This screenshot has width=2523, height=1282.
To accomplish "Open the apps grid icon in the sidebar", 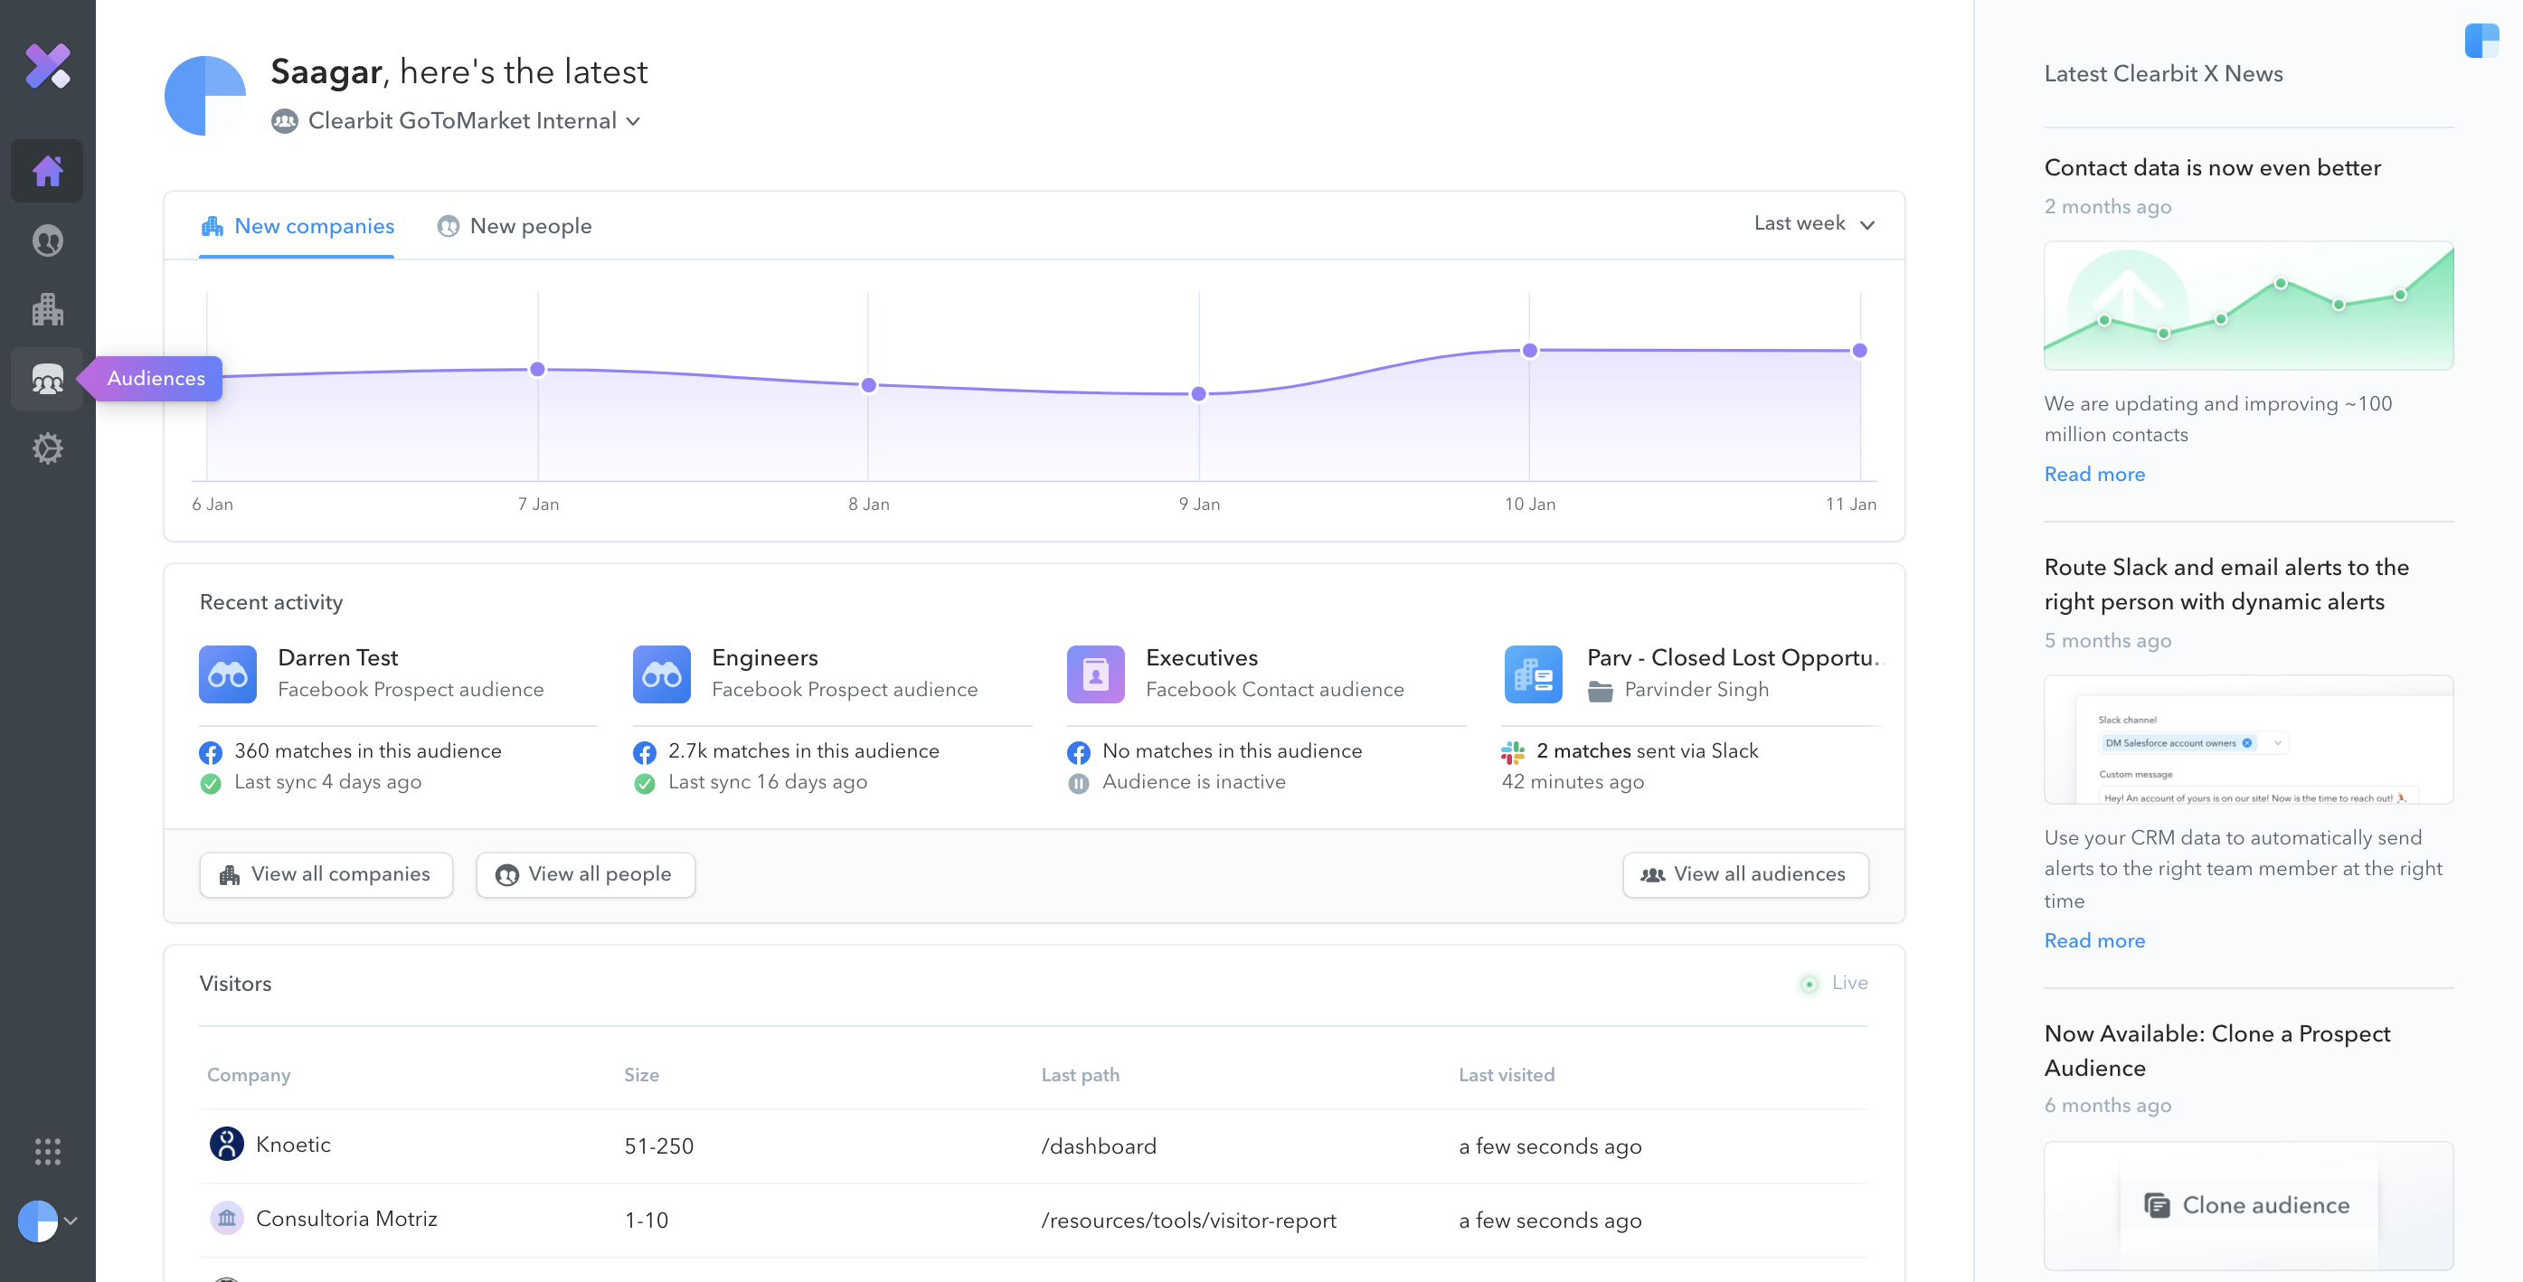I will coord(47,1151).
